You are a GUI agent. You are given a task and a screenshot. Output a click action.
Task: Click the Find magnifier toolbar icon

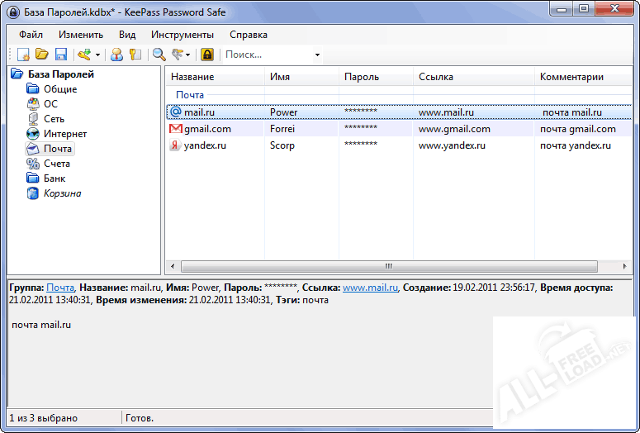159,55
